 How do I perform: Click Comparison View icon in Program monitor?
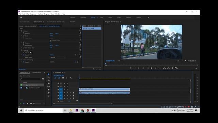[176, 68]
